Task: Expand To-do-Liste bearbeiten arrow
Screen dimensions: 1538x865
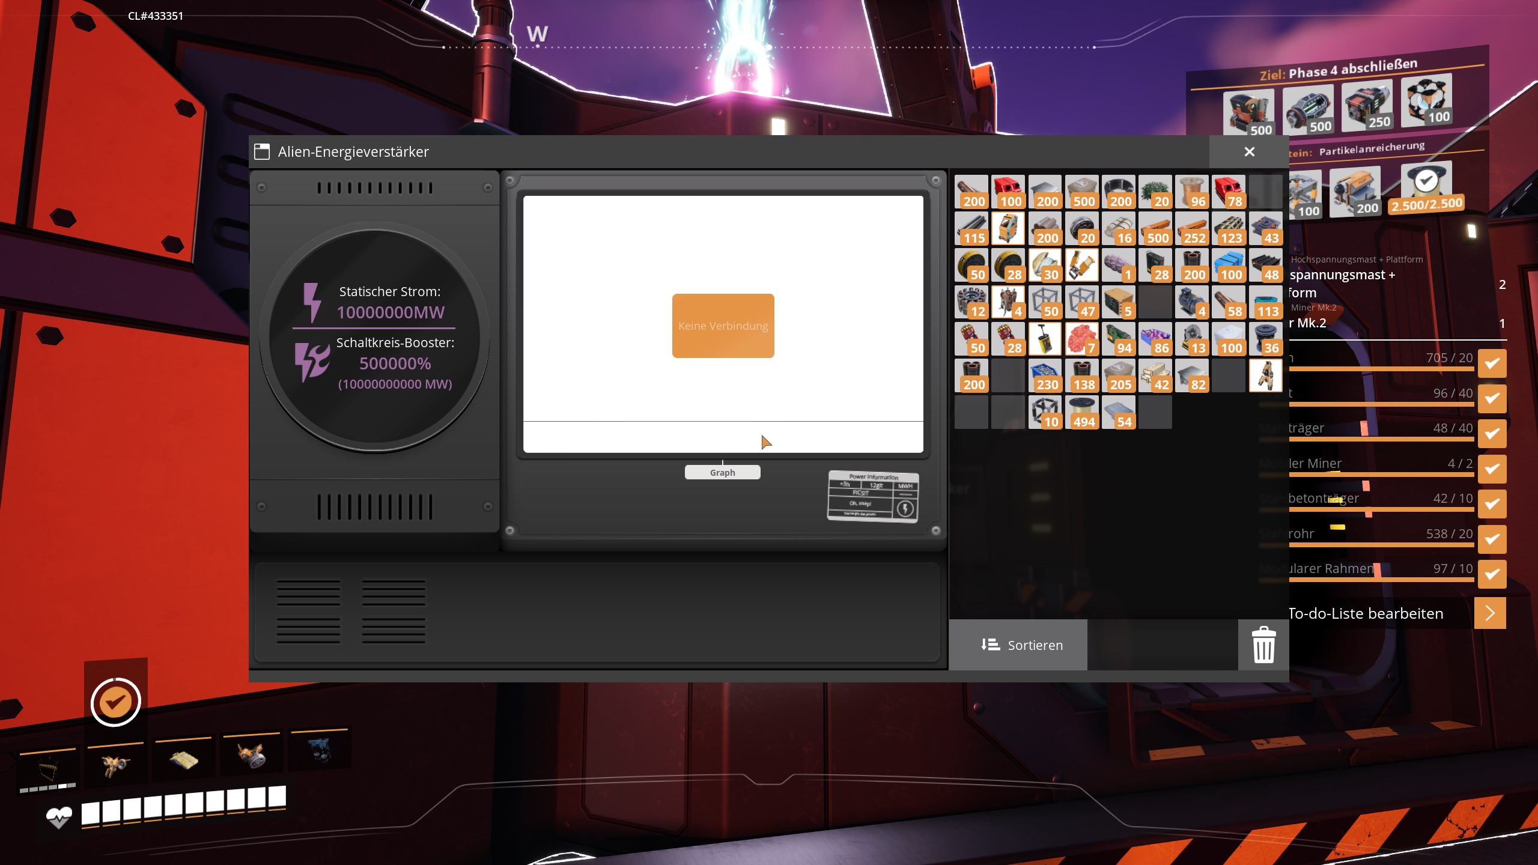Action: (1489, 613)
